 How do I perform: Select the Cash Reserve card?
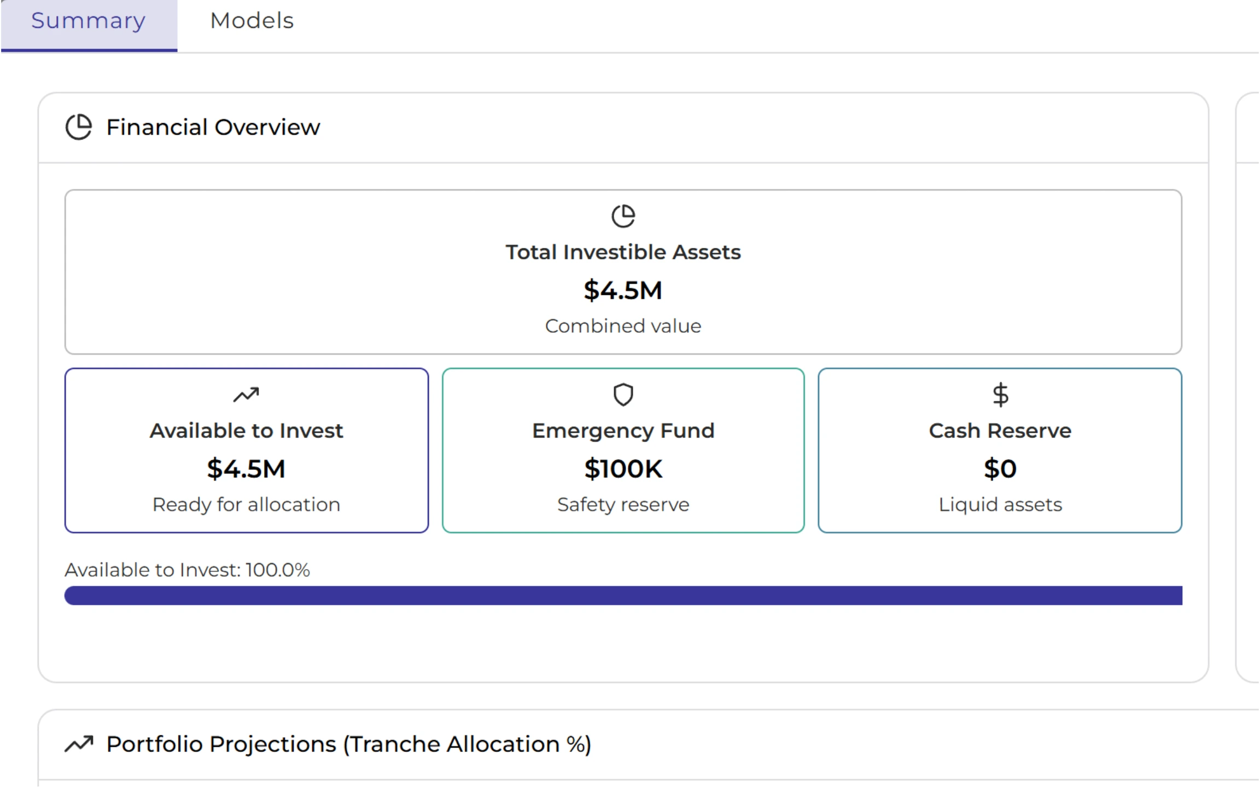pos(1000,450)
